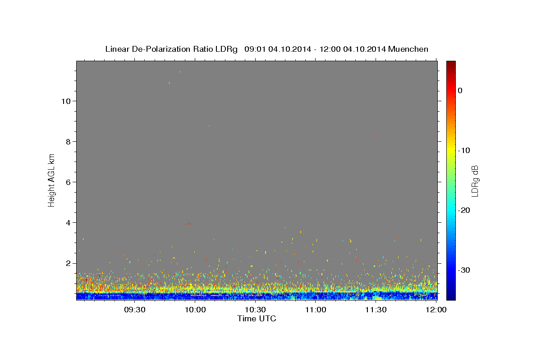Screen dimensions: 541x360
Task: Click the red data speck near 4 km height
Action: coord(188,224)
